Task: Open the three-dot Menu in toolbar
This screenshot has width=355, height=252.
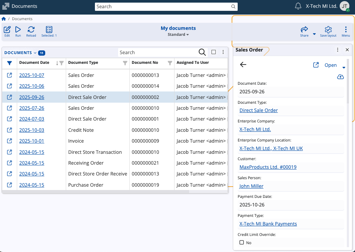Action: [x=346, y=30]
